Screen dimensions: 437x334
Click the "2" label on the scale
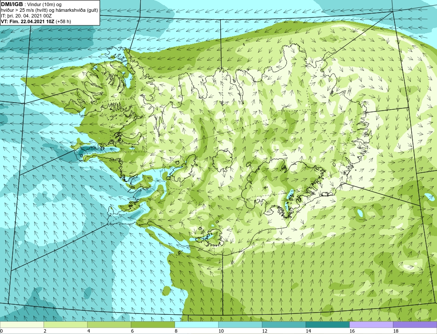tap(45, 331)
